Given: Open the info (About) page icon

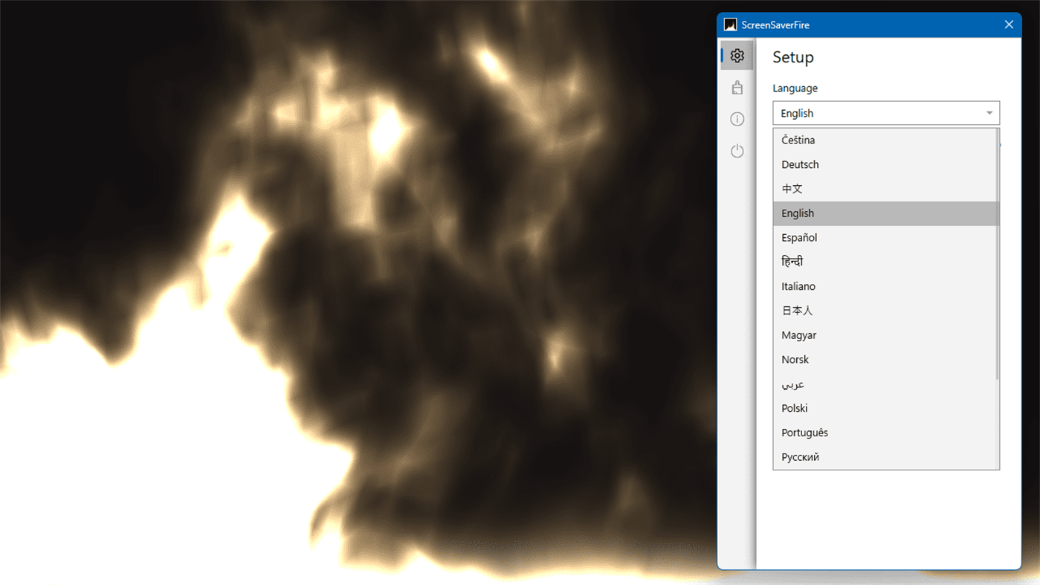Looking at the screenshot, I should [x=737, y=119].
